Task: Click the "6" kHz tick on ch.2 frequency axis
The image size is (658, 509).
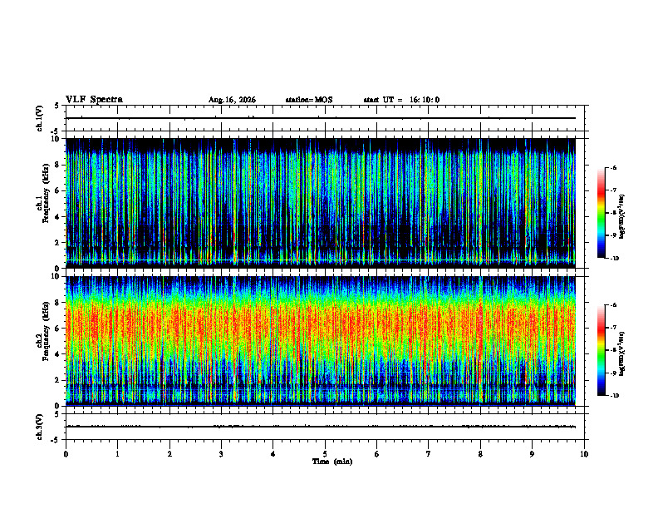Action: tap(58, 329)
